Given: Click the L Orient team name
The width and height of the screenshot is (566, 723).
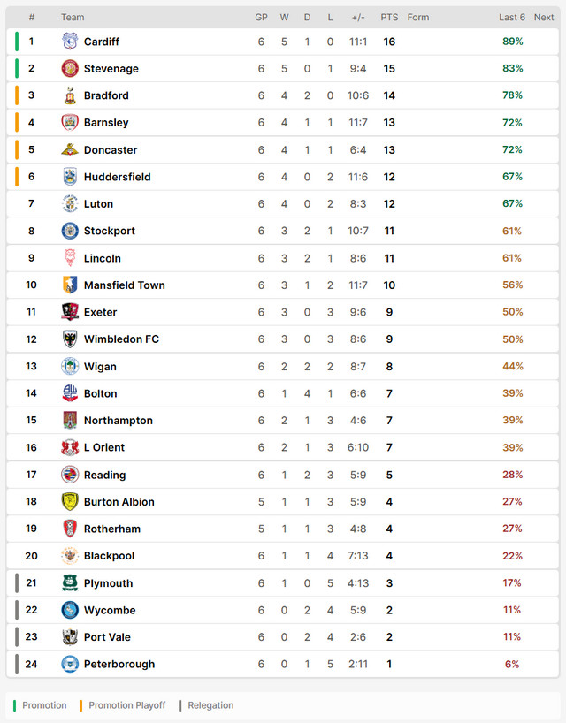Looking at the screenshot, I should [104, 448].
